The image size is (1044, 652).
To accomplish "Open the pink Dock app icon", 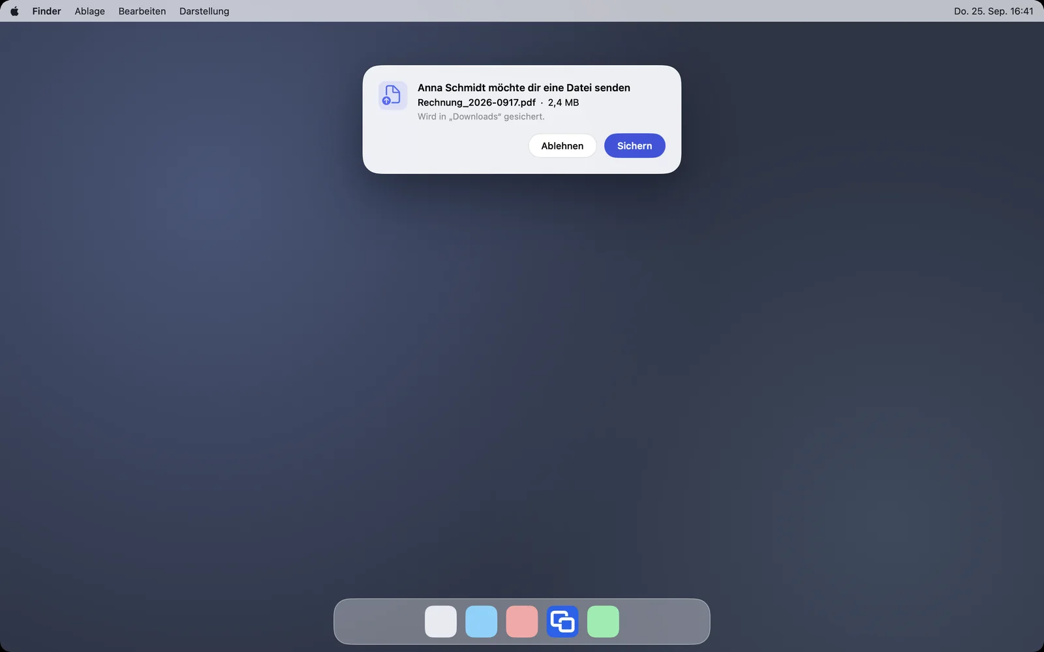I will (x=522, y=621).
